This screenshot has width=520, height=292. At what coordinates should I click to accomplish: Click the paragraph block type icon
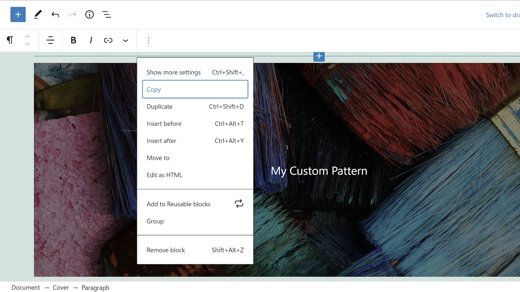tap(10, 40)
